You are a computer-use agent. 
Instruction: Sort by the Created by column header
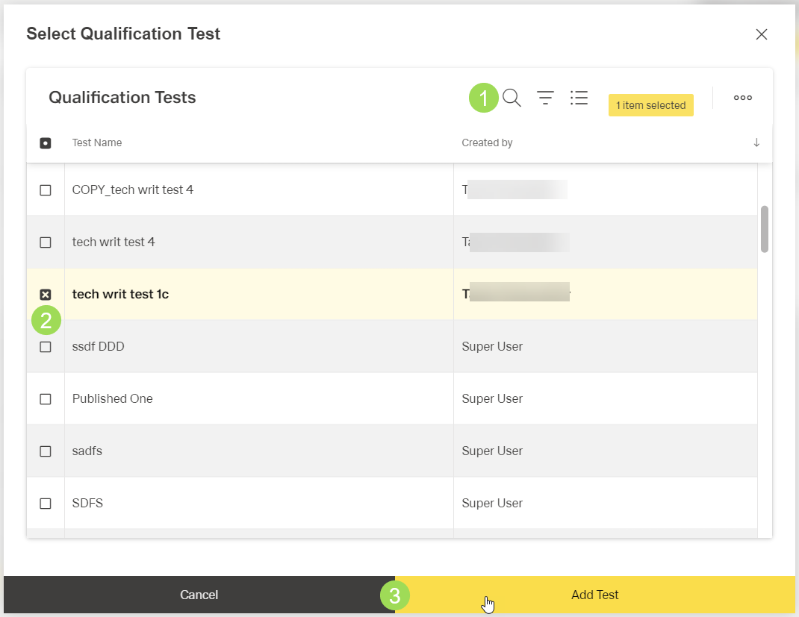[487, 142]
